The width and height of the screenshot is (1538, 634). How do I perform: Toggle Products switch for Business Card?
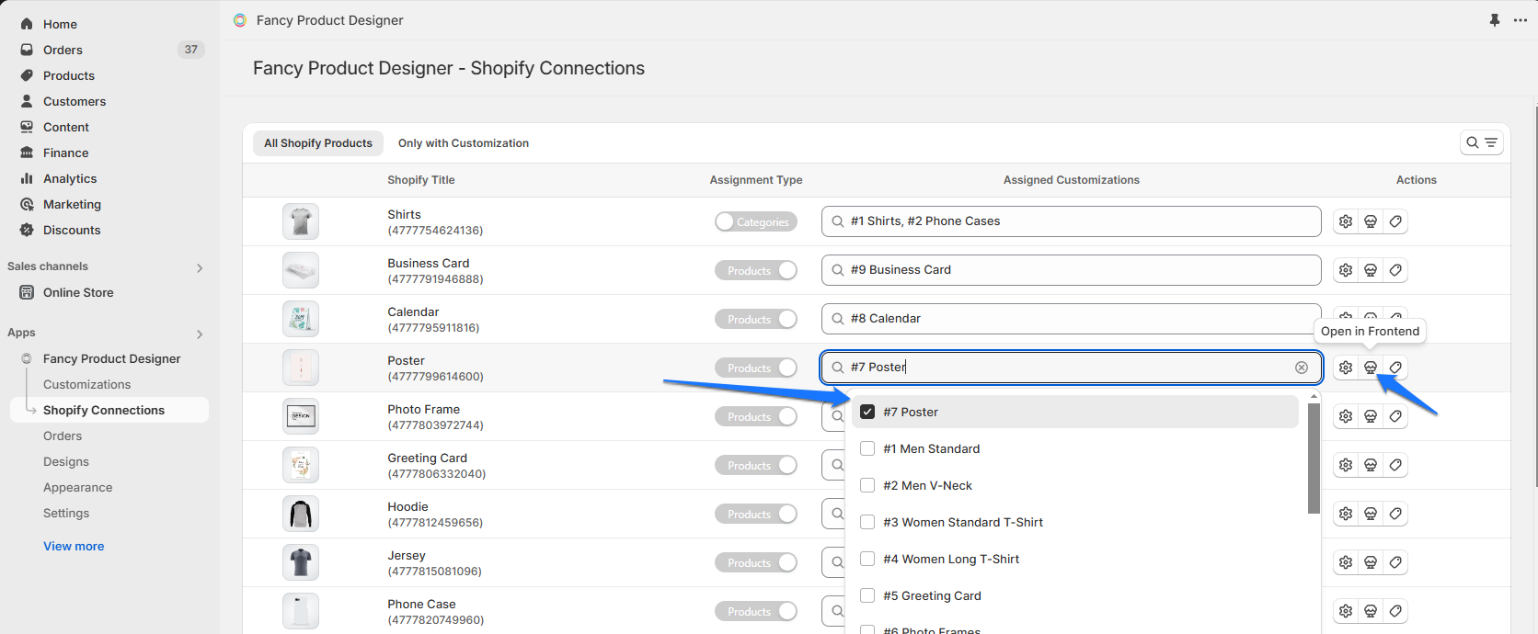point(756,270)
